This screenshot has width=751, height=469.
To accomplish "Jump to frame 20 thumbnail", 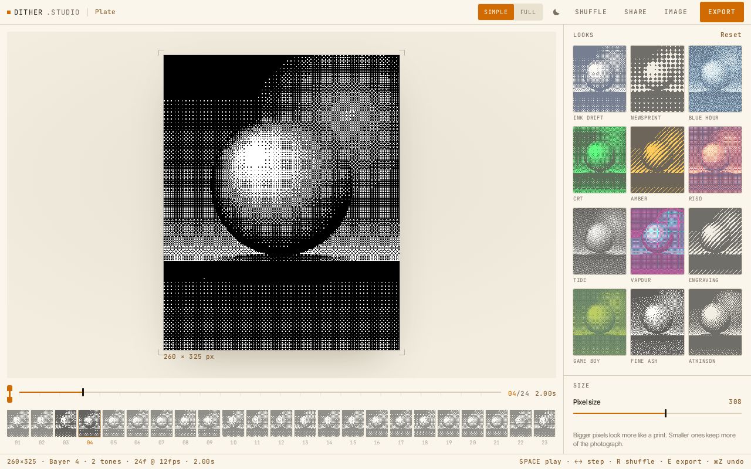I will click(x=472, y=423).
